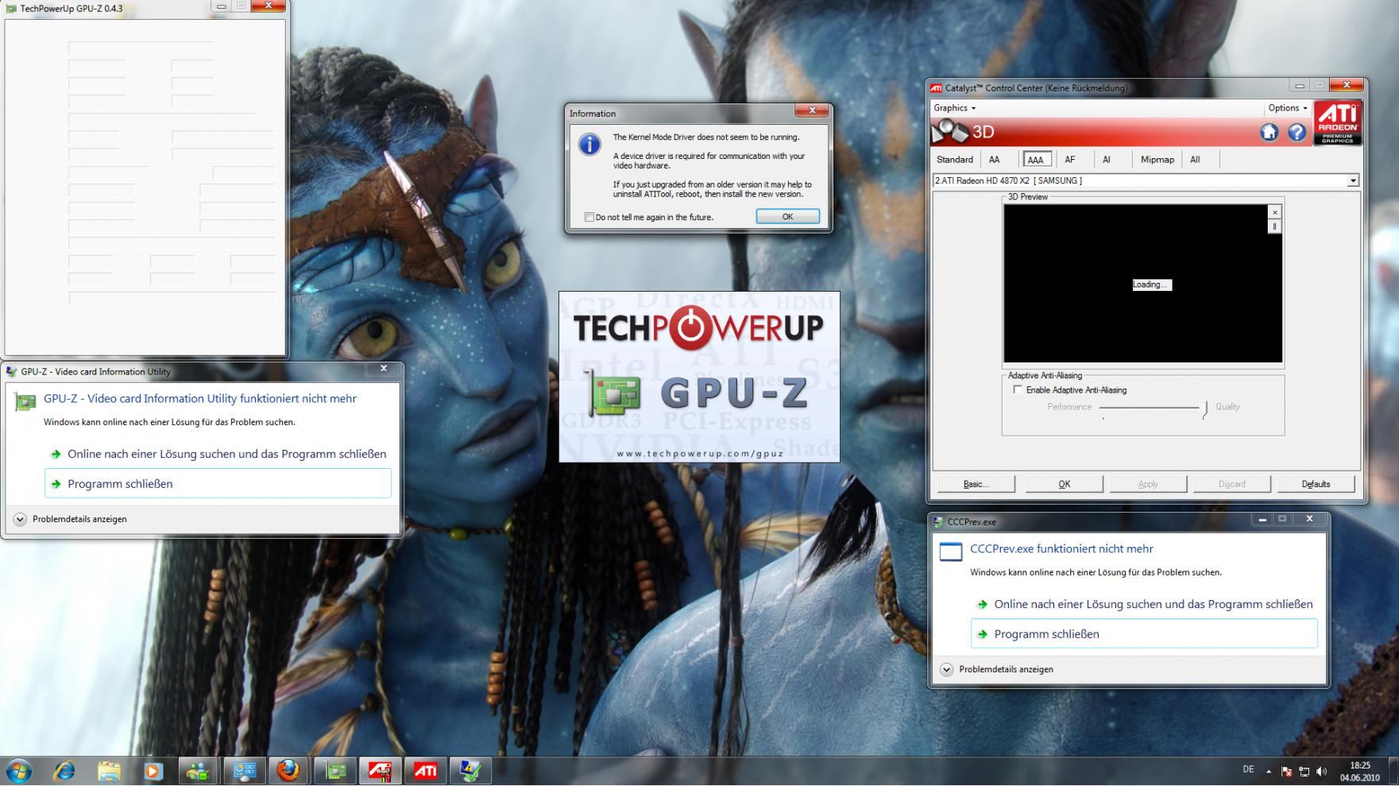1399x786 pixels.
Task: Choose 'Programm schließen' in CCCPrev.exe dialog
Action: click(x=1144, y=633)
